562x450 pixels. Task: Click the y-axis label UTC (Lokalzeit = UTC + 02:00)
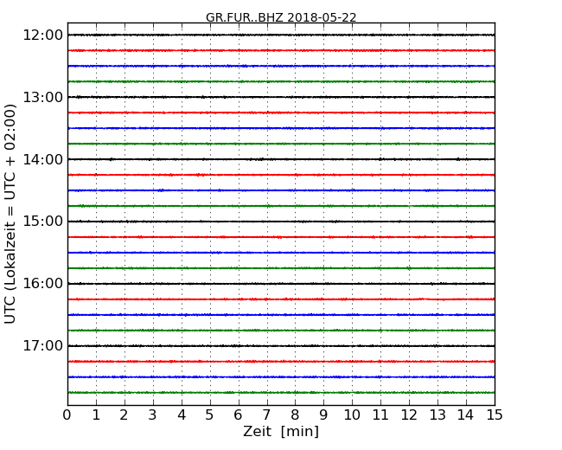(x=10, y=214)
